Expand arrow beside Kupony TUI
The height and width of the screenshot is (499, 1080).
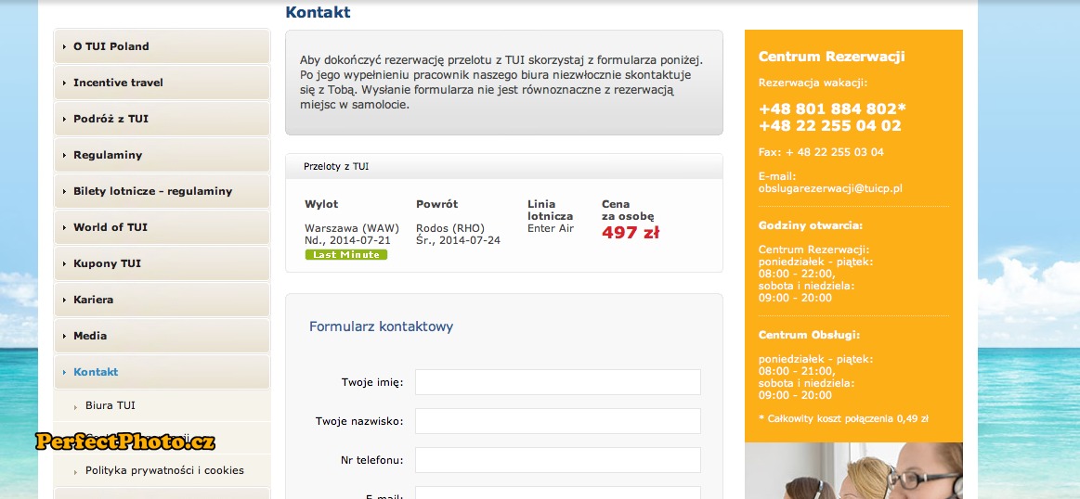[65, 264]
